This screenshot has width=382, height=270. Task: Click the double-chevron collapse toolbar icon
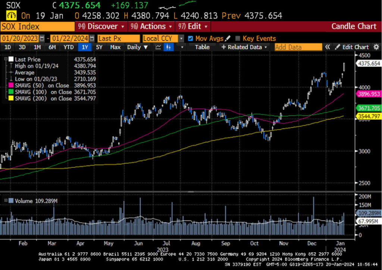(x=328, y=47)
